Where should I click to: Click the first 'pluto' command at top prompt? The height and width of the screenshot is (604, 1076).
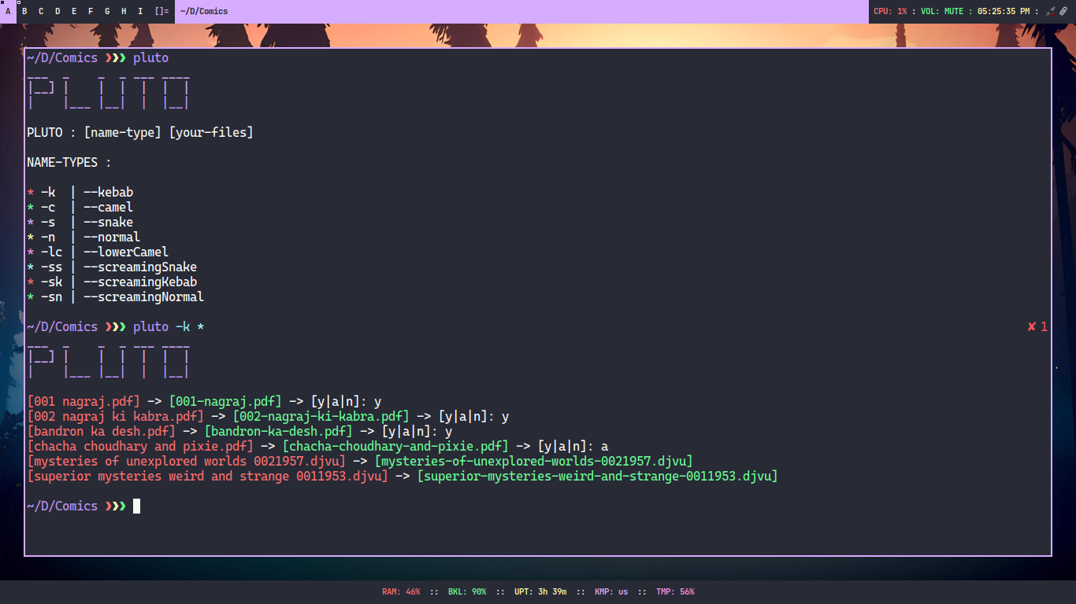tap(150, 57)
